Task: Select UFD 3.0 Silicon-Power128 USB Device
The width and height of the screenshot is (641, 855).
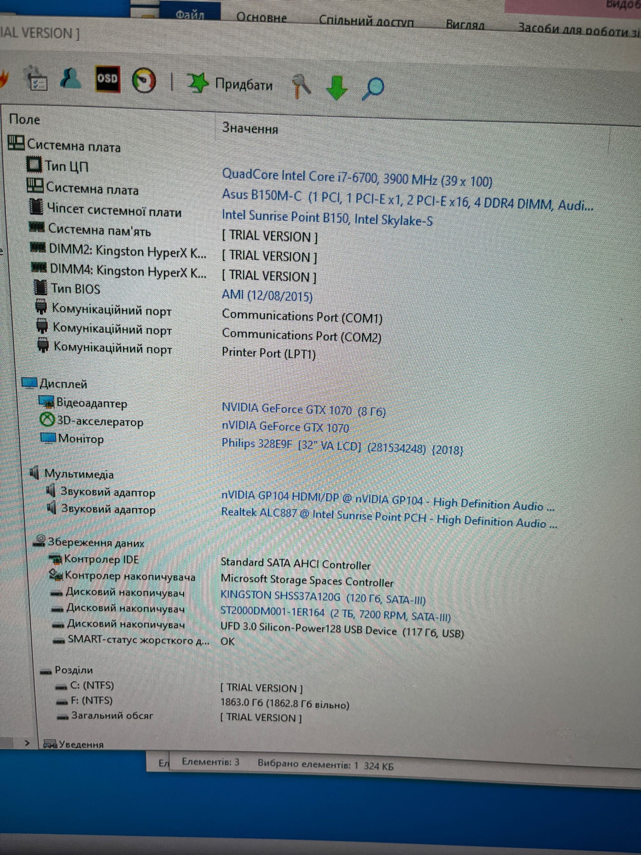Action: click(x=342, y=629)
